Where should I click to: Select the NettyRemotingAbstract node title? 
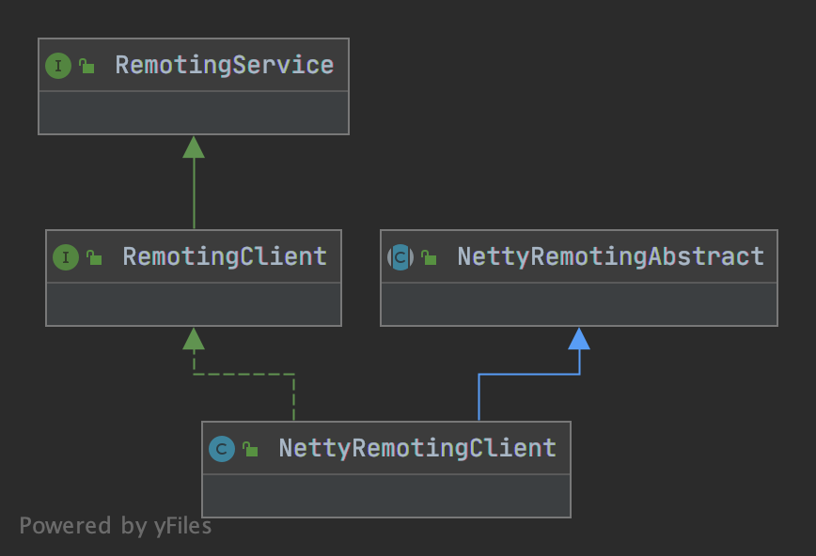pyautogui.click(x=611, y=256)
